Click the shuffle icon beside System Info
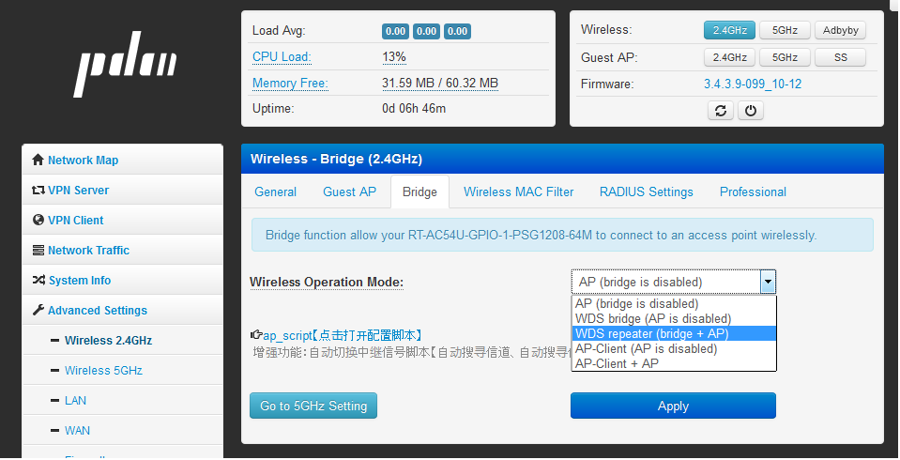Viewport: 900px width, 460px height. coord(38,280)
